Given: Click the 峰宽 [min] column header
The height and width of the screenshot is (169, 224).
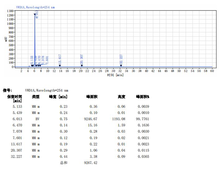Looking at the screenshot, I should (x=58, y=97).
